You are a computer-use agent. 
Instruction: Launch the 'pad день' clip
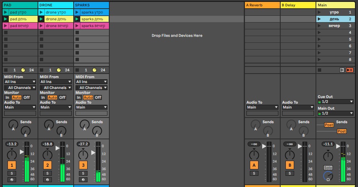[x=6, y=19]
